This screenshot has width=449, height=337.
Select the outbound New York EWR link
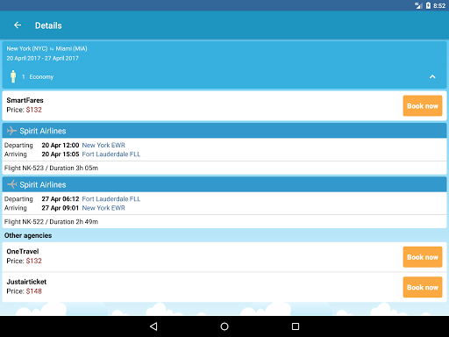[x=103, y=145]
